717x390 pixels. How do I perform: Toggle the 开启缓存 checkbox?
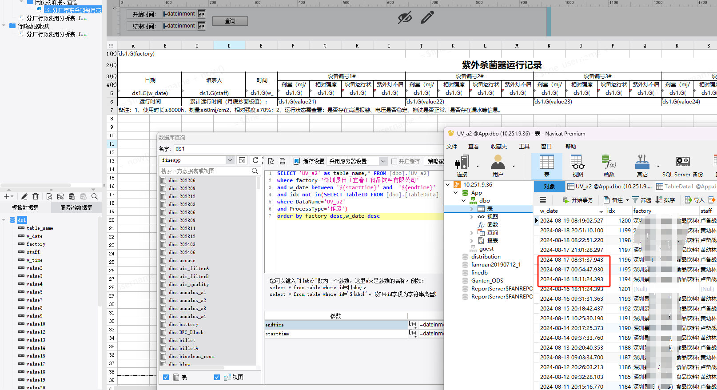[x=394, y=161]
